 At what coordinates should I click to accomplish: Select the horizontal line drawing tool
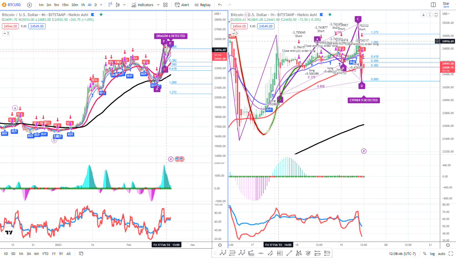261,253
